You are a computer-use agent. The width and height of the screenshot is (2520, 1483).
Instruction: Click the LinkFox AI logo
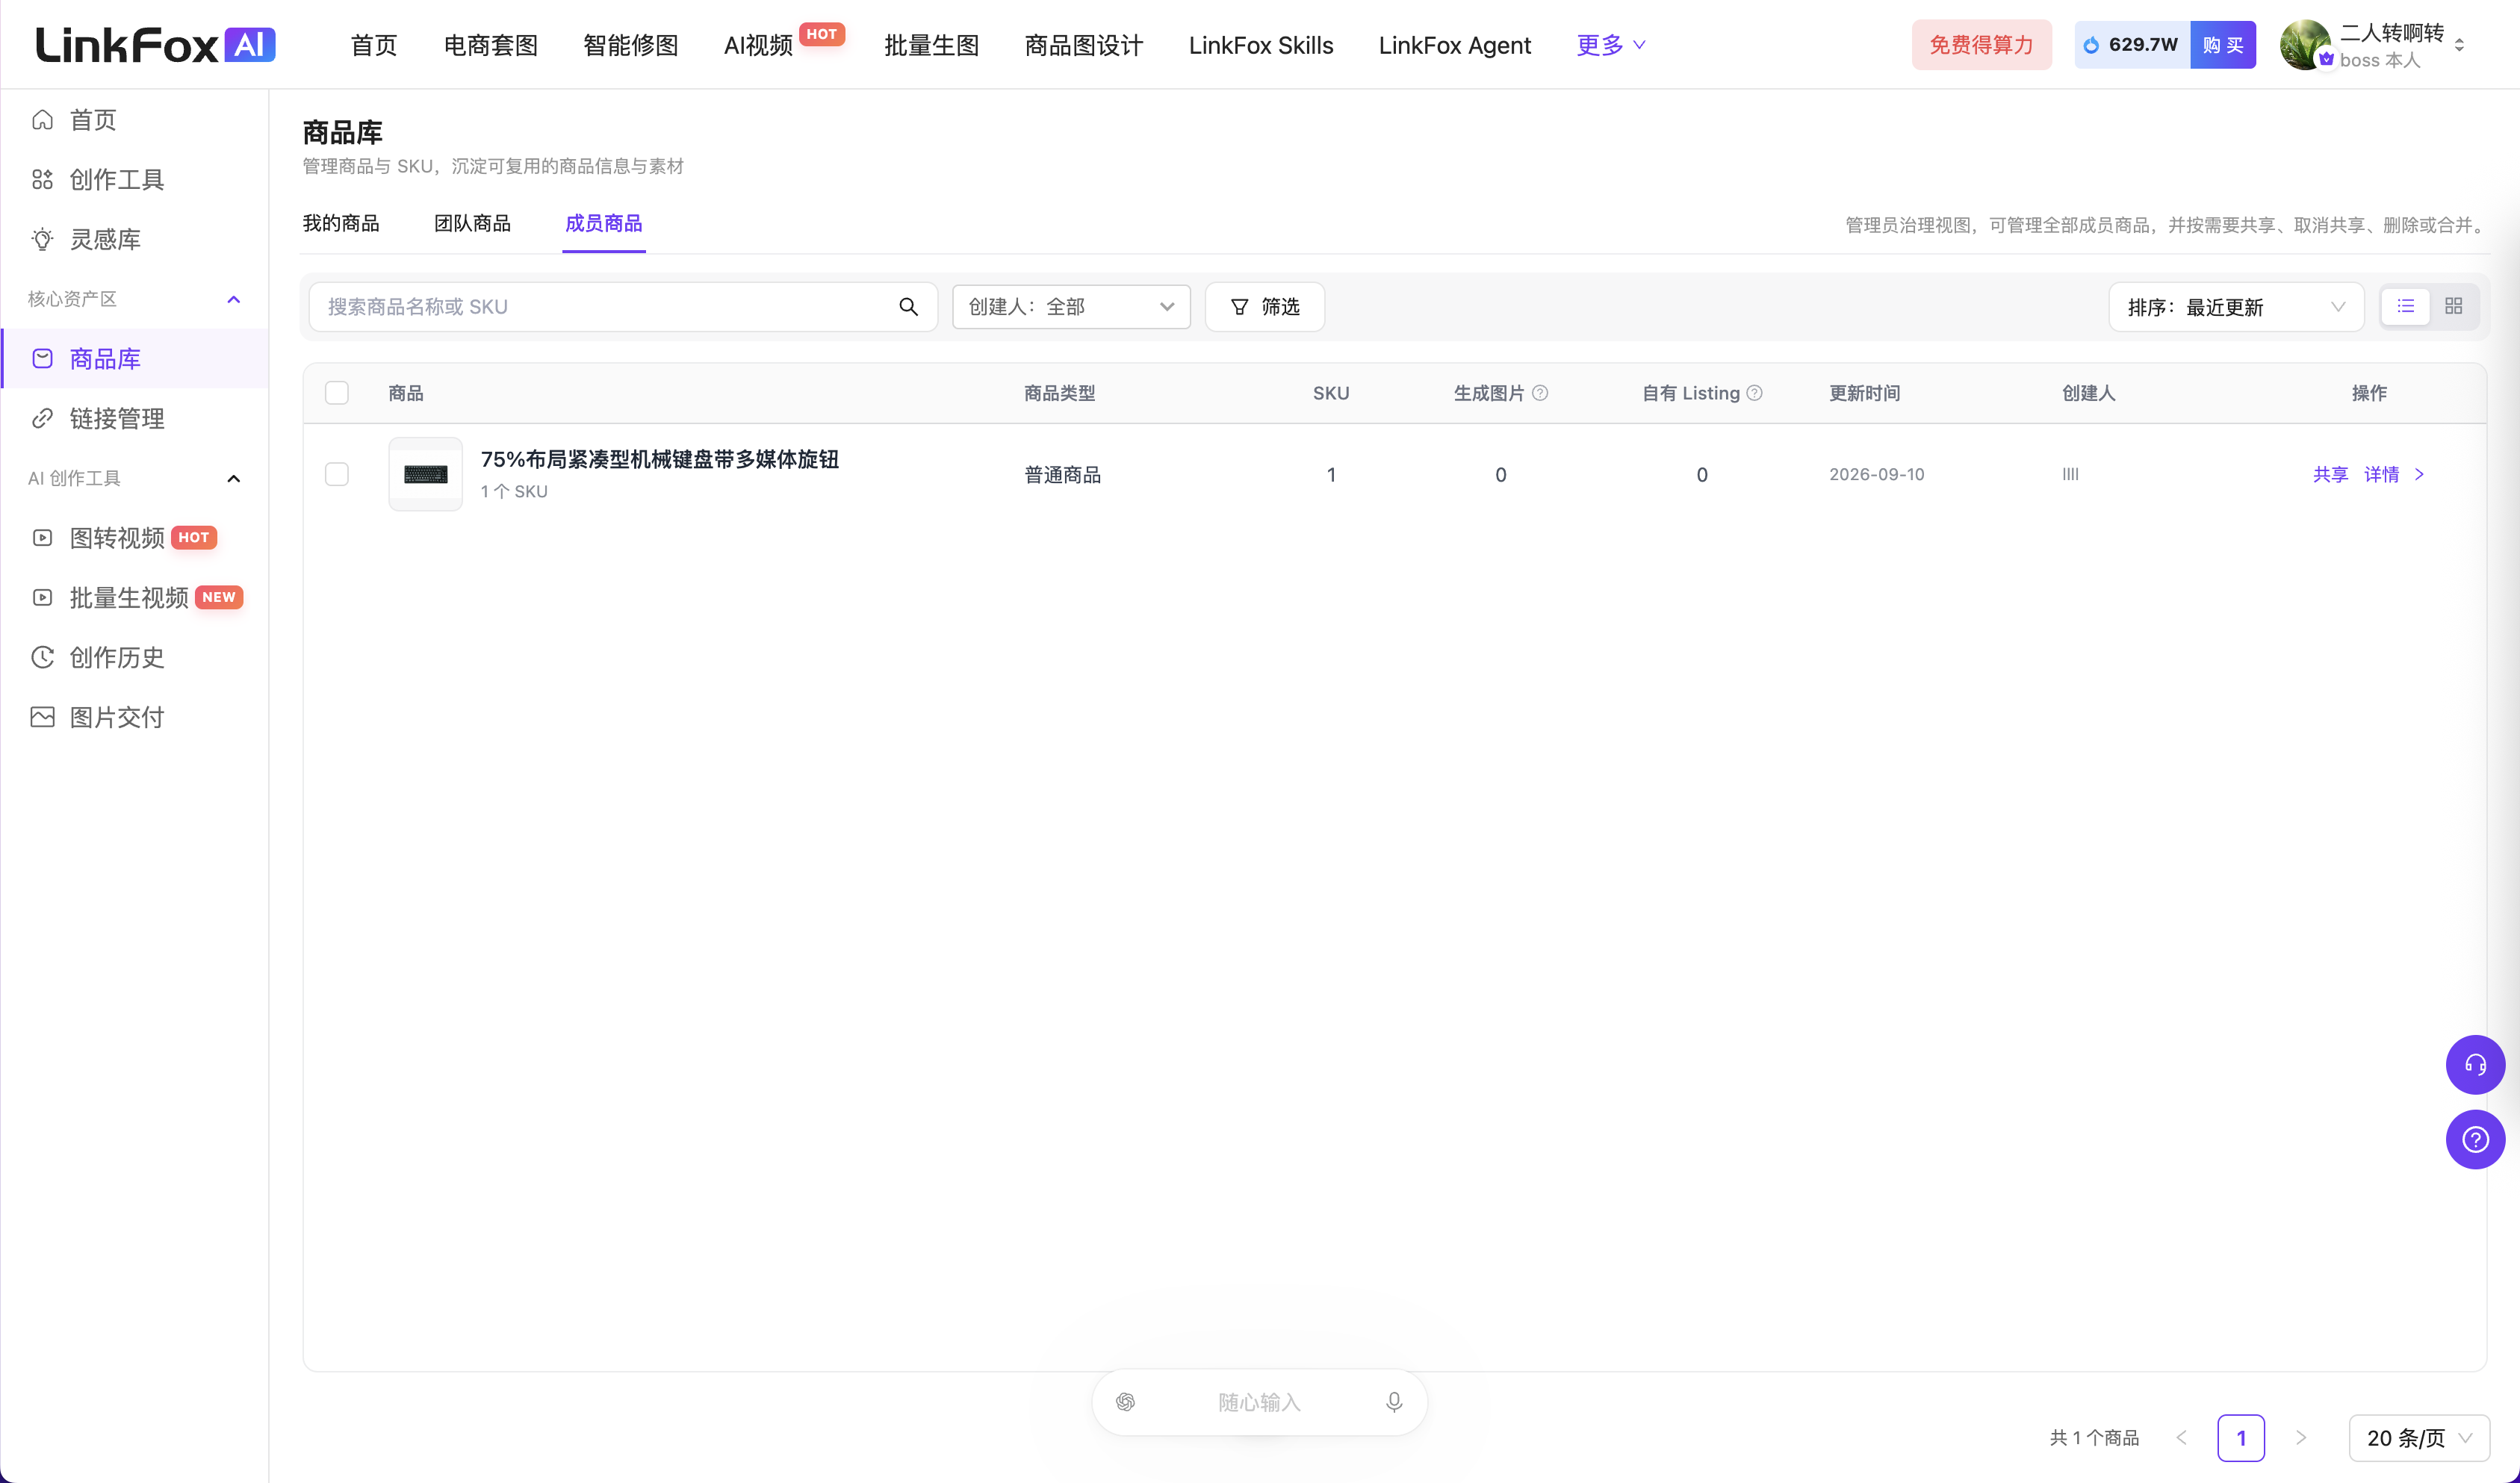click(156, 45)
